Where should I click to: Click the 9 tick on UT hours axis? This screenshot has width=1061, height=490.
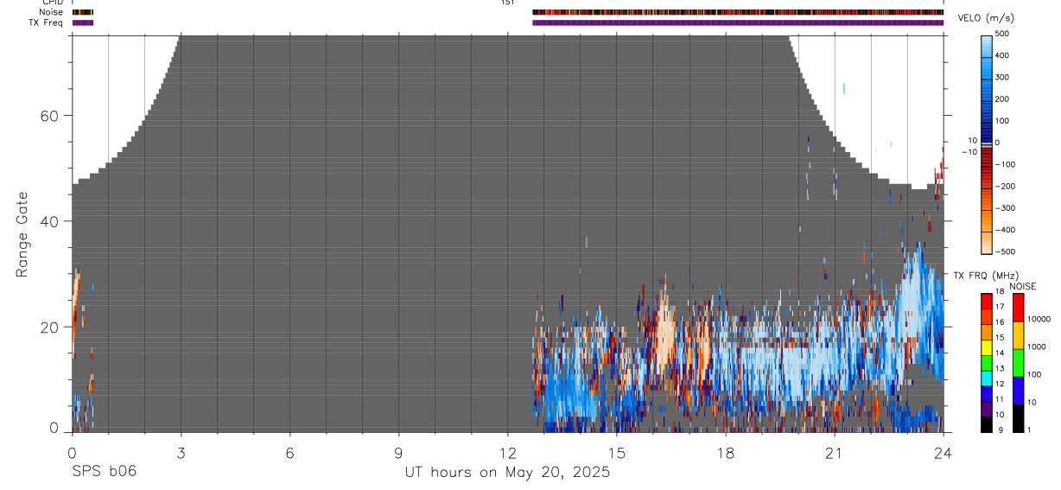pos(398,453)
